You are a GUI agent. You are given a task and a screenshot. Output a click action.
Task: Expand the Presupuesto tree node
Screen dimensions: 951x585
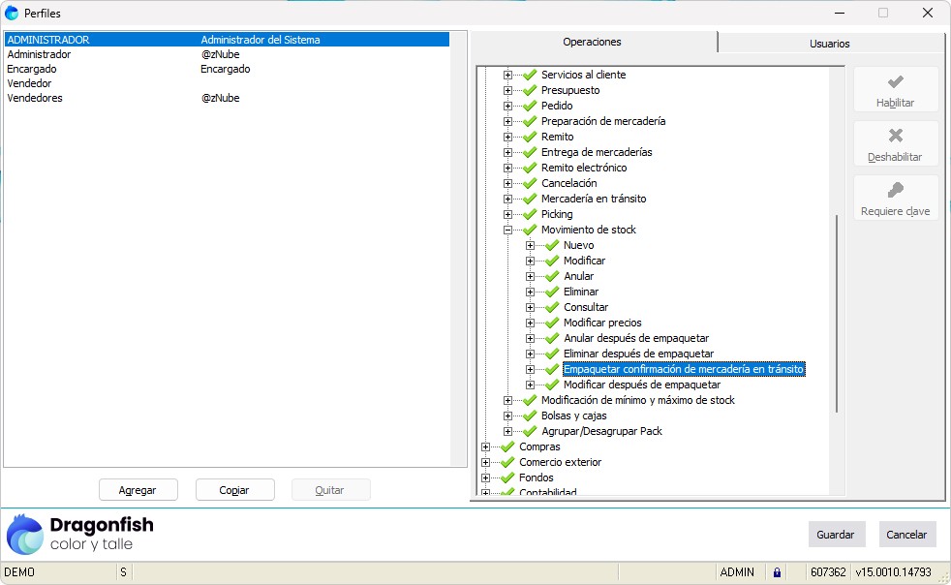click(507, 90)
